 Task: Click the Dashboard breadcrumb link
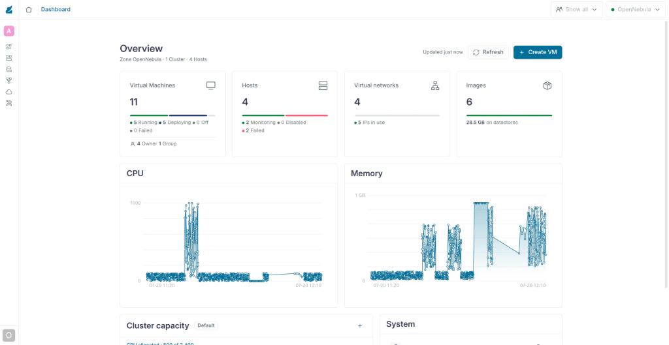click(x=56, y=9)
